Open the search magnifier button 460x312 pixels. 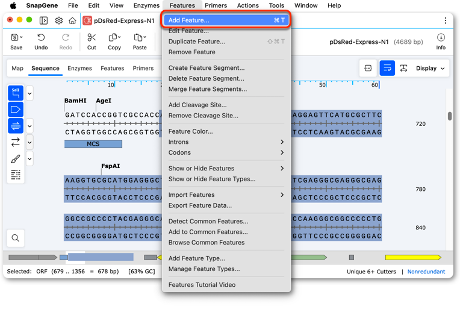click(x=16, y=238)
